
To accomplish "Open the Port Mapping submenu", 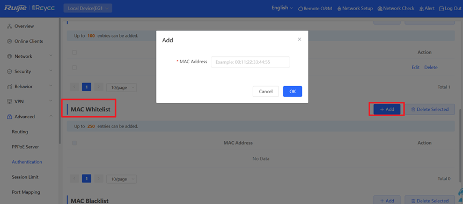I will 26,192.
